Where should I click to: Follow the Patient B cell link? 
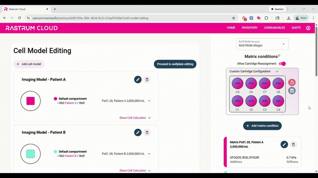pos(70,156)
